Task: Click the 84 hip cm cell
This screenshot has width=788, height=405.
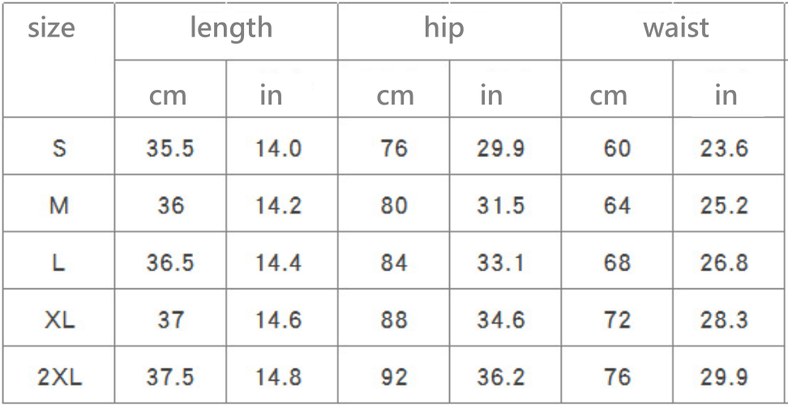Action: 394,263
